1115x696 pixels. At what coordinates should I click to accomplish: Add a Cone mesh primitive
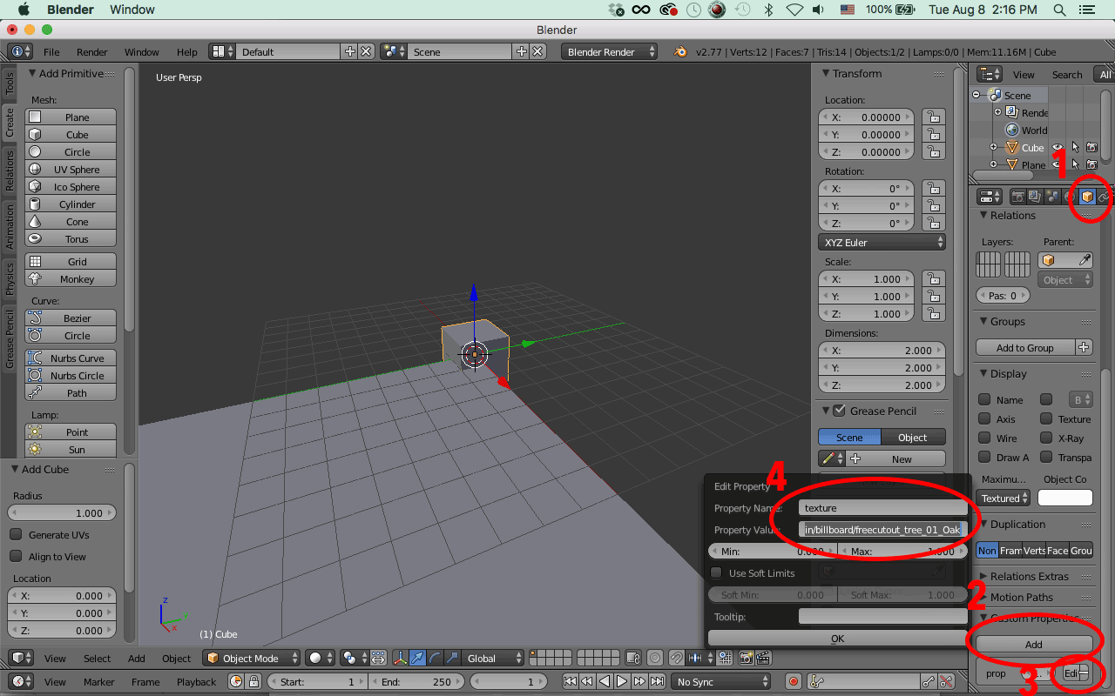71,221
